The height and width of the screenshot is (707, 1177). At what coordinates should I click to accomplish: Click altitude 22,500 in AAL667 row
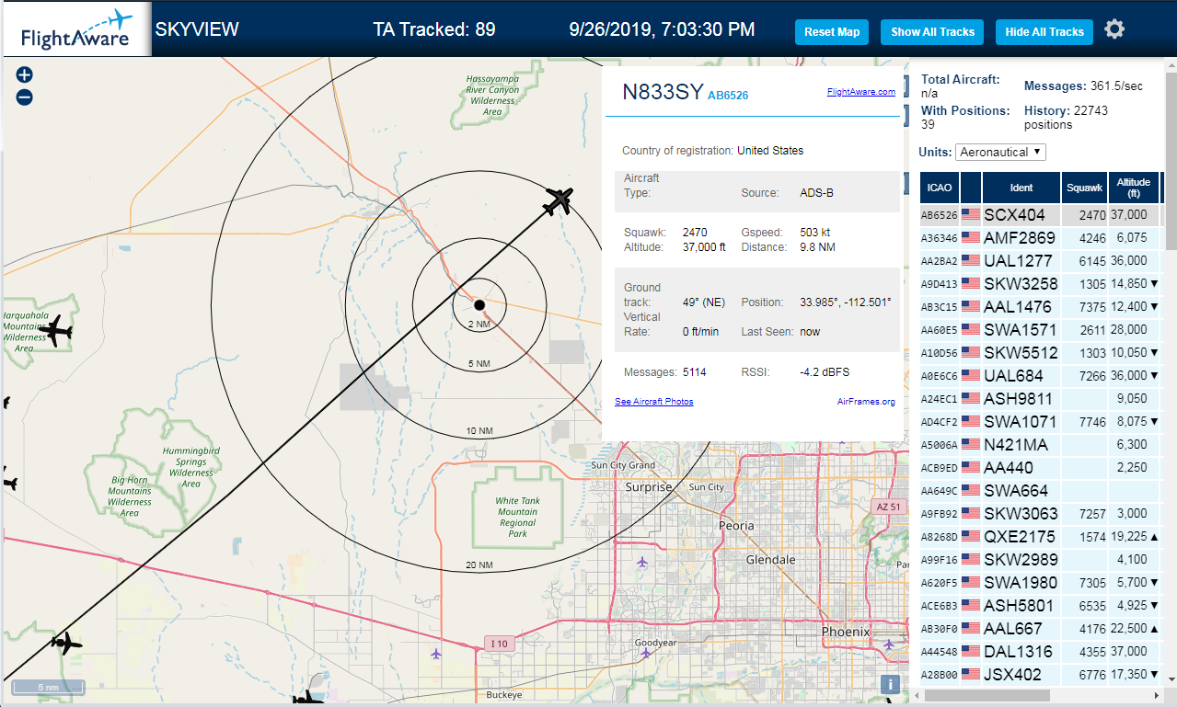1130,628
